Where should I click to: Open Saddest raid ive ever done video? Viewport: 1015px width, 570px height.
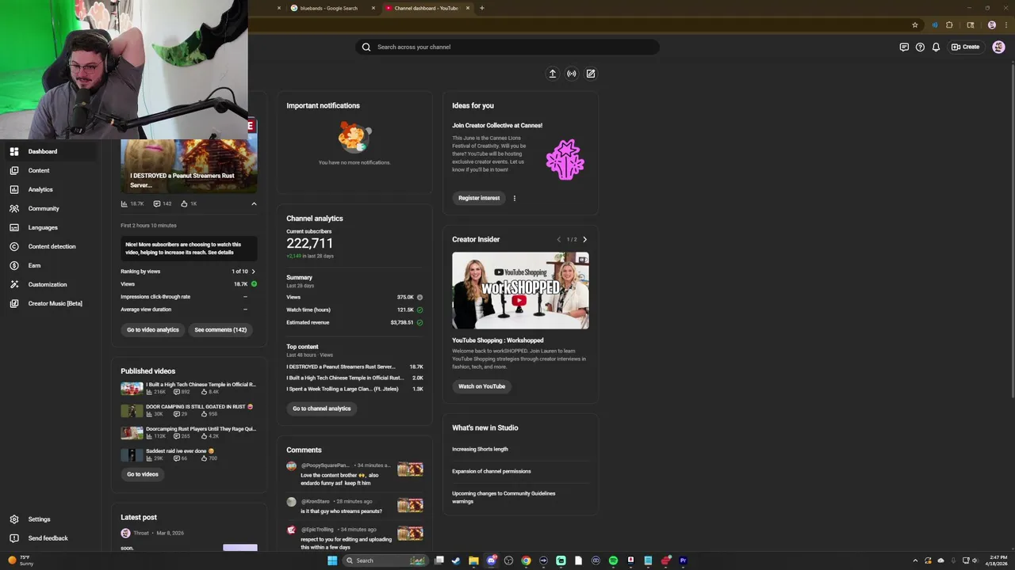pyautogui.click(x=179, y=451)
